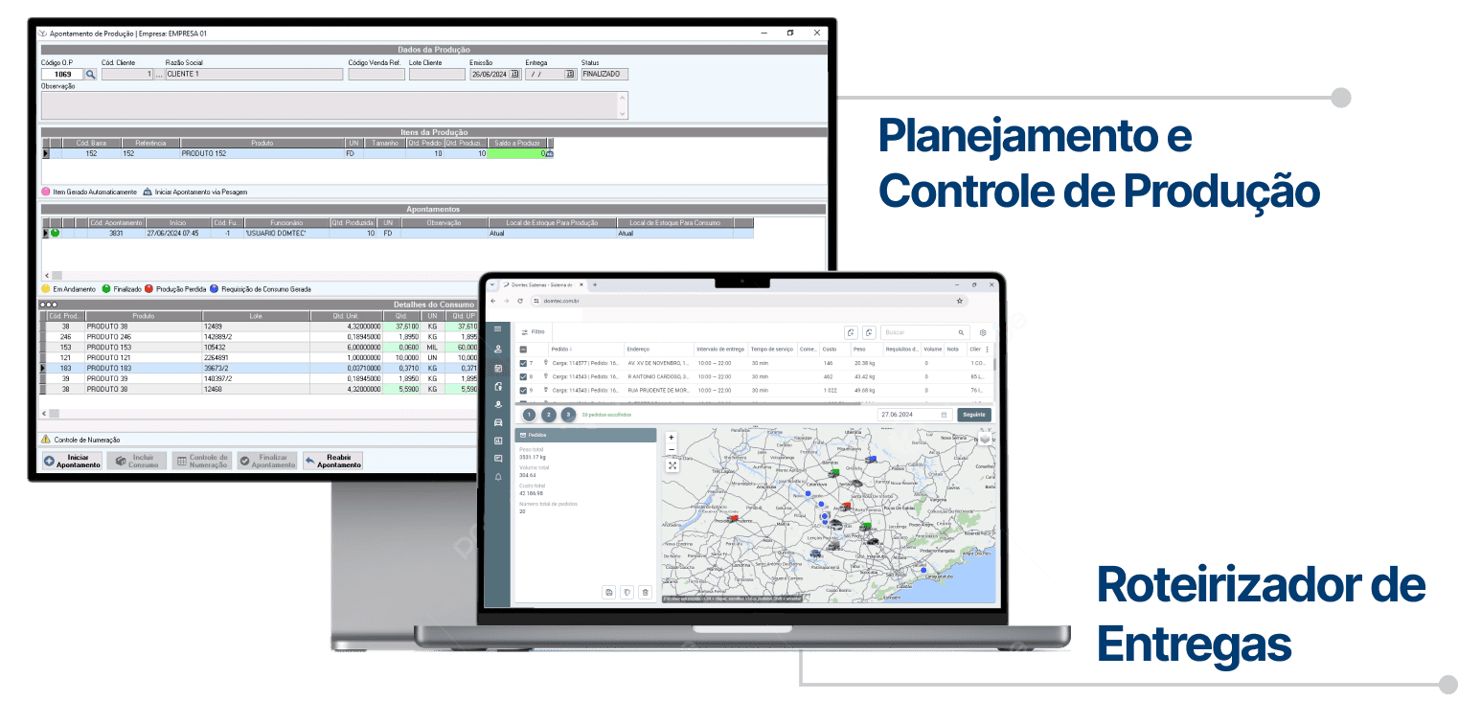Open the vehicle car icon in router sidebar
This screenshot has width=1481, height=701.
(497, 422)
